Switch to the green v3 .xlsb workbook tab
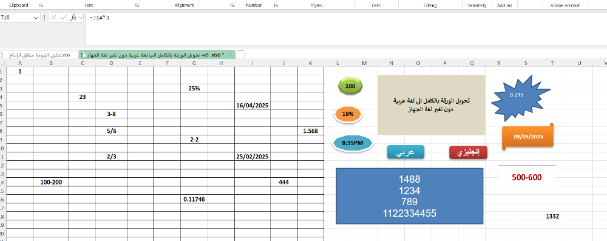The image size is (607, 241). point(157,55)
